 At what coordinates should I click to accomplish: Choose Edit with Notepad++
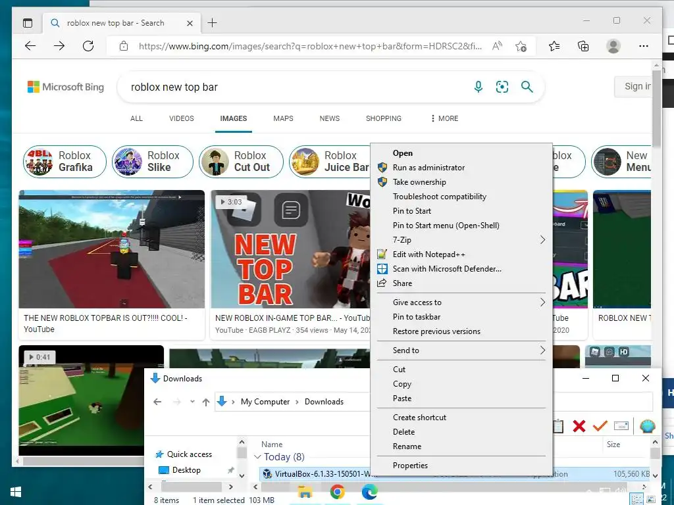tap(461, 254)
